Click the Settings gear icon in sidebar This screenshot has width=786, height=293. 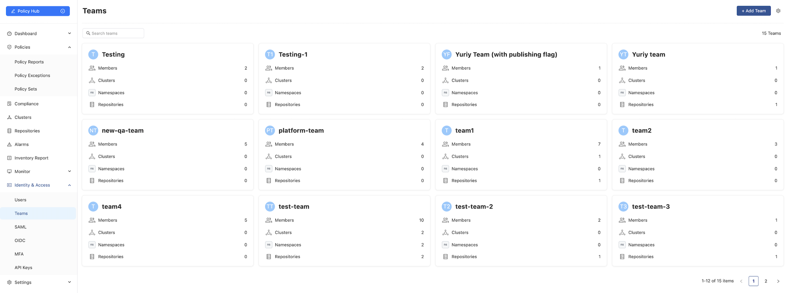[x=9, y=282]
